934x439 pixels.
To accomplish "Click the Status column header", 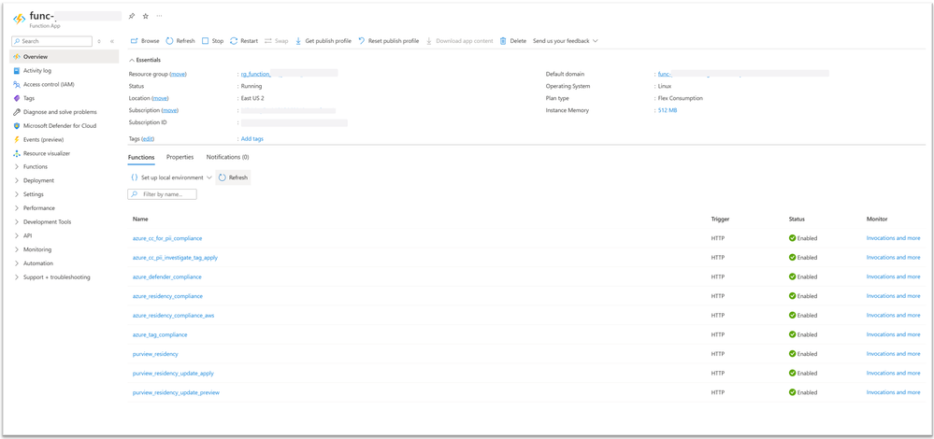I will 797,219.
